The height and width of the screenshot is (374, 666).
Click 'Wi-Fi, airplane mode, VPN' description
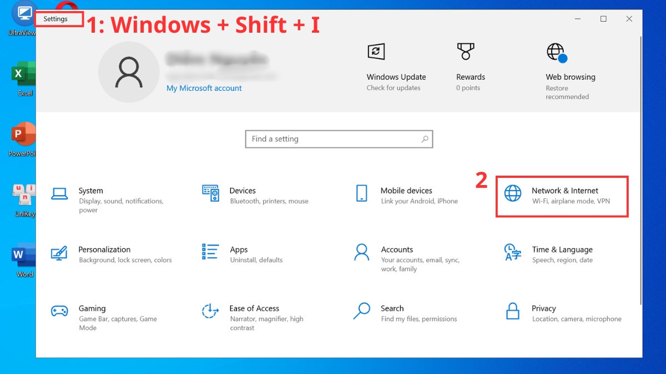click(571, 201)
